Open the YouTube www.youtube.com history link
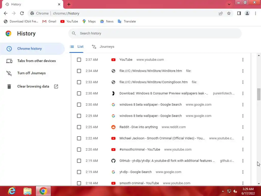Screen dimensions: 261x196 point(126,60)
